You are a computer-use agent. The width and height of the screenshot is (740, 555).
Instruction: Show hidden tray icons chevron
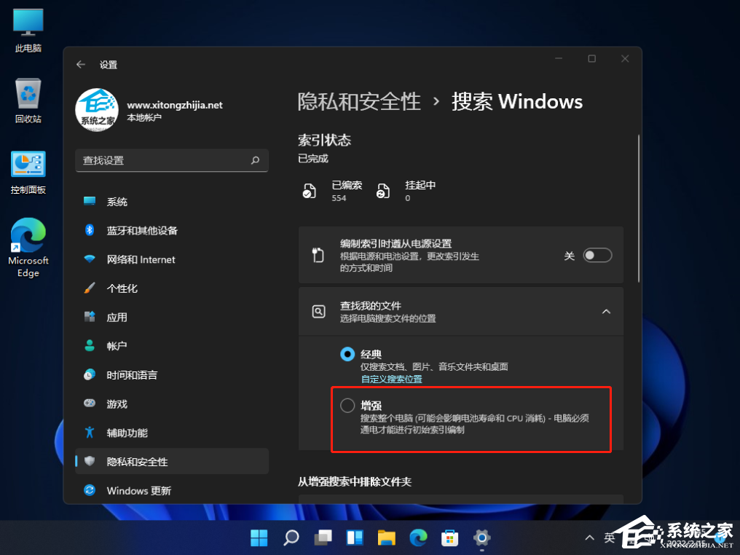589,538
